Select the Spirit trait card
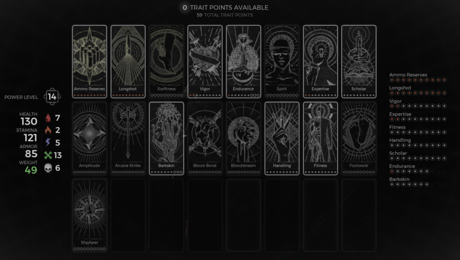Viewport: 460px width, 260px height. (282, 62)
